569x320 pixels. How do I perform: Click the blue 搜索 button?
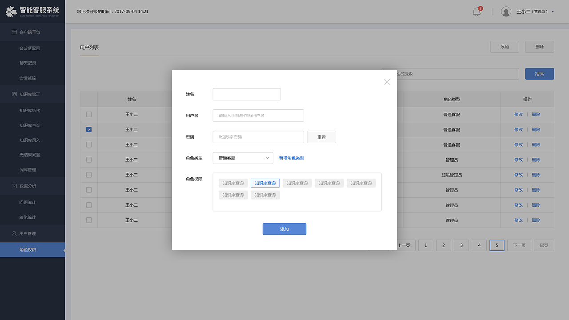[540, 74]
